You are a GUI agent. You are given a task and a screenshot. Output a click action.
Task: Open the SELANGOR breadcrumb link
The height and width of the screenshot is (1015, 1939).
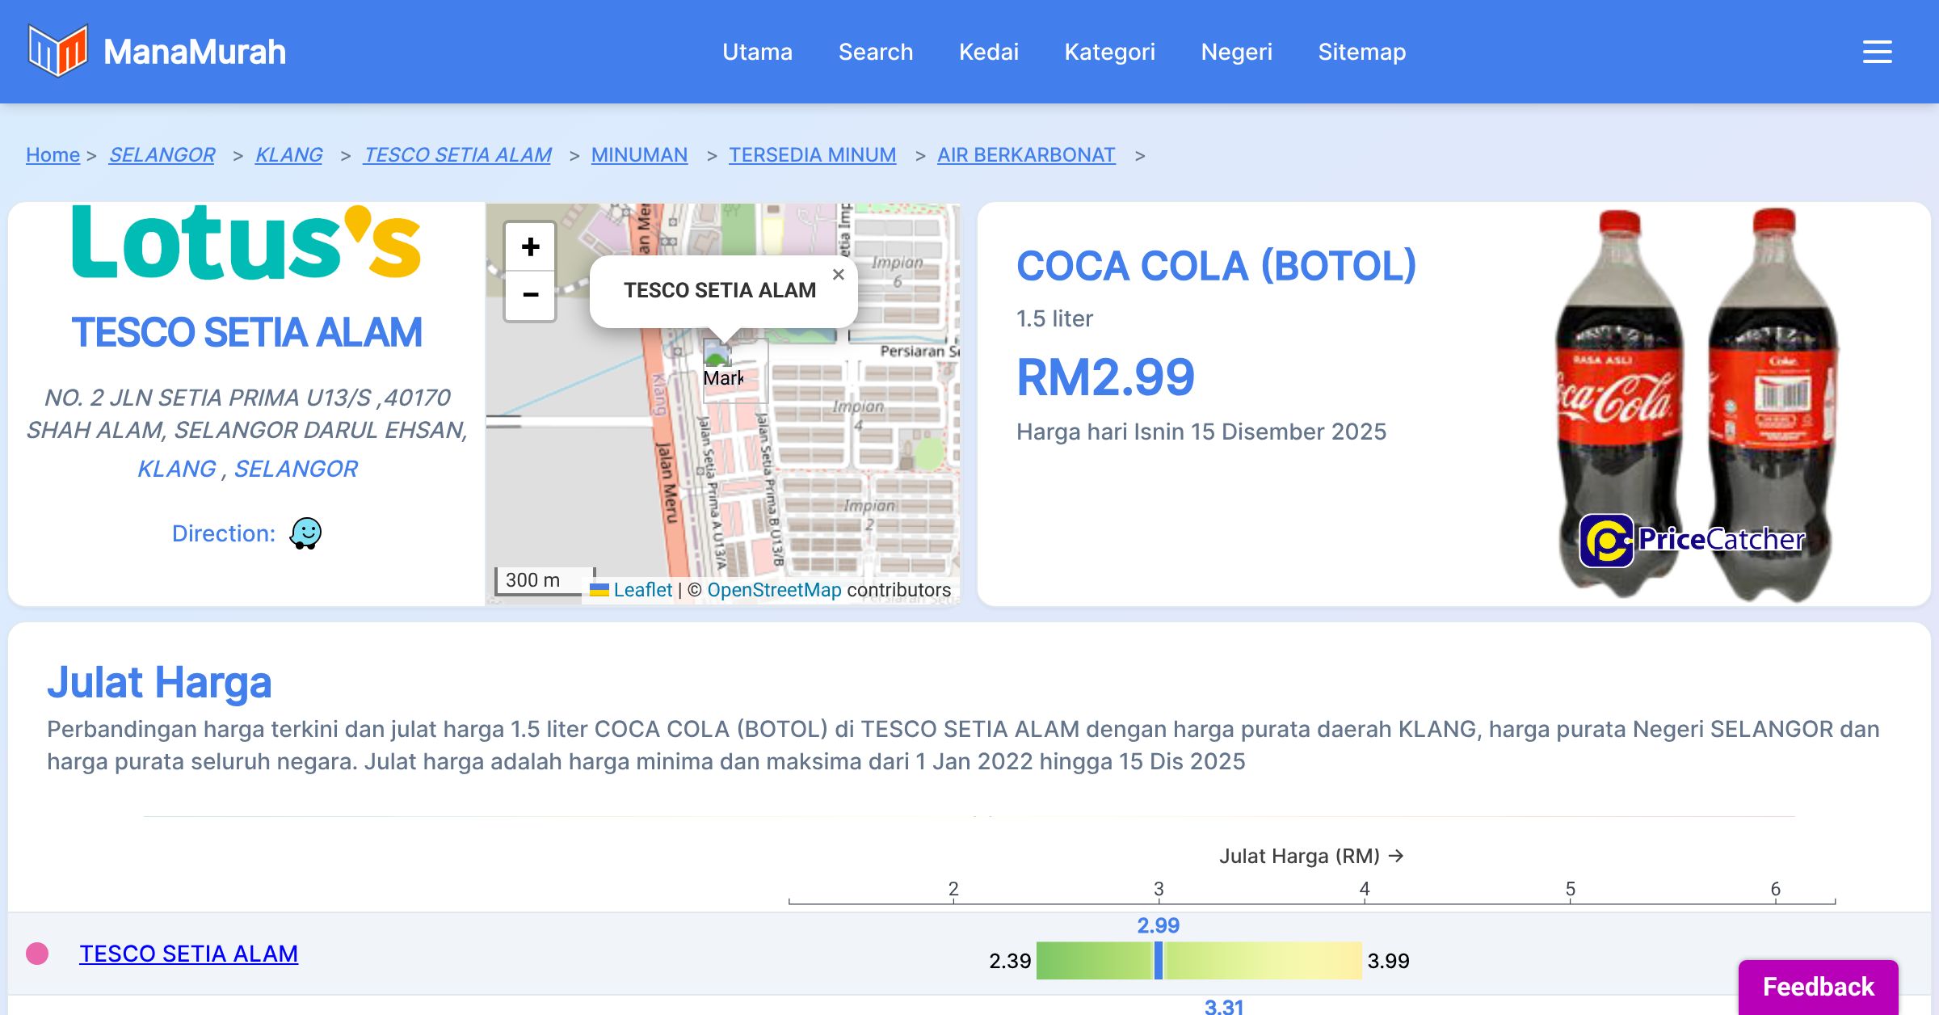click(162, 154)
